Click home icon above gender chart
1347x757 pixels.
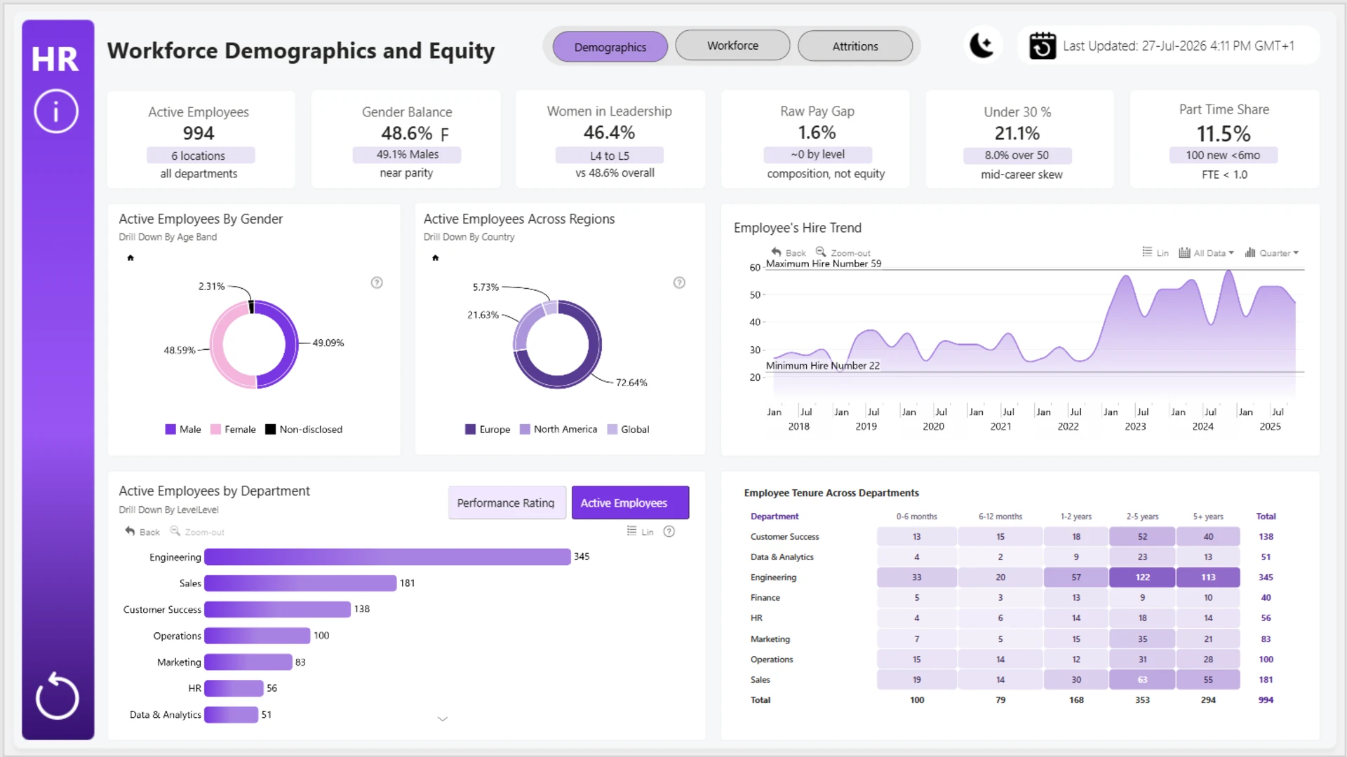(x=130, y=258)
